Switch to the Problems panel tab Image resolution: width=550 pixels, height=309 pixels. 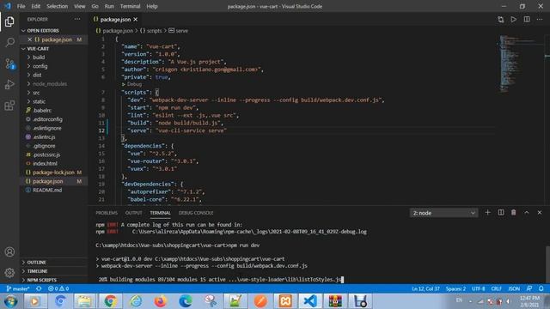pyautogui.click(x=107, y=213)
